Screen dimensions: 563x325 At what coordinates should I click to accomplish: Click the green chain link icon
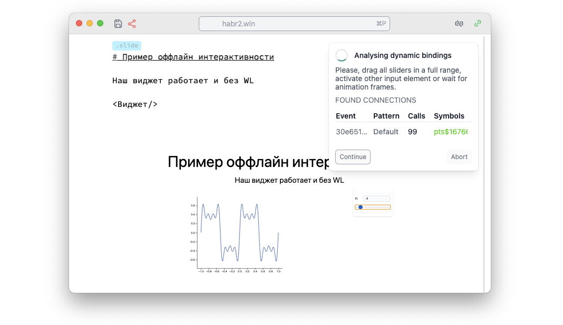(478, 23)
